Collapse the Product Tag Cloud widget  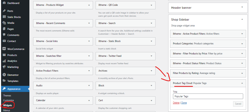click(242, 83)
